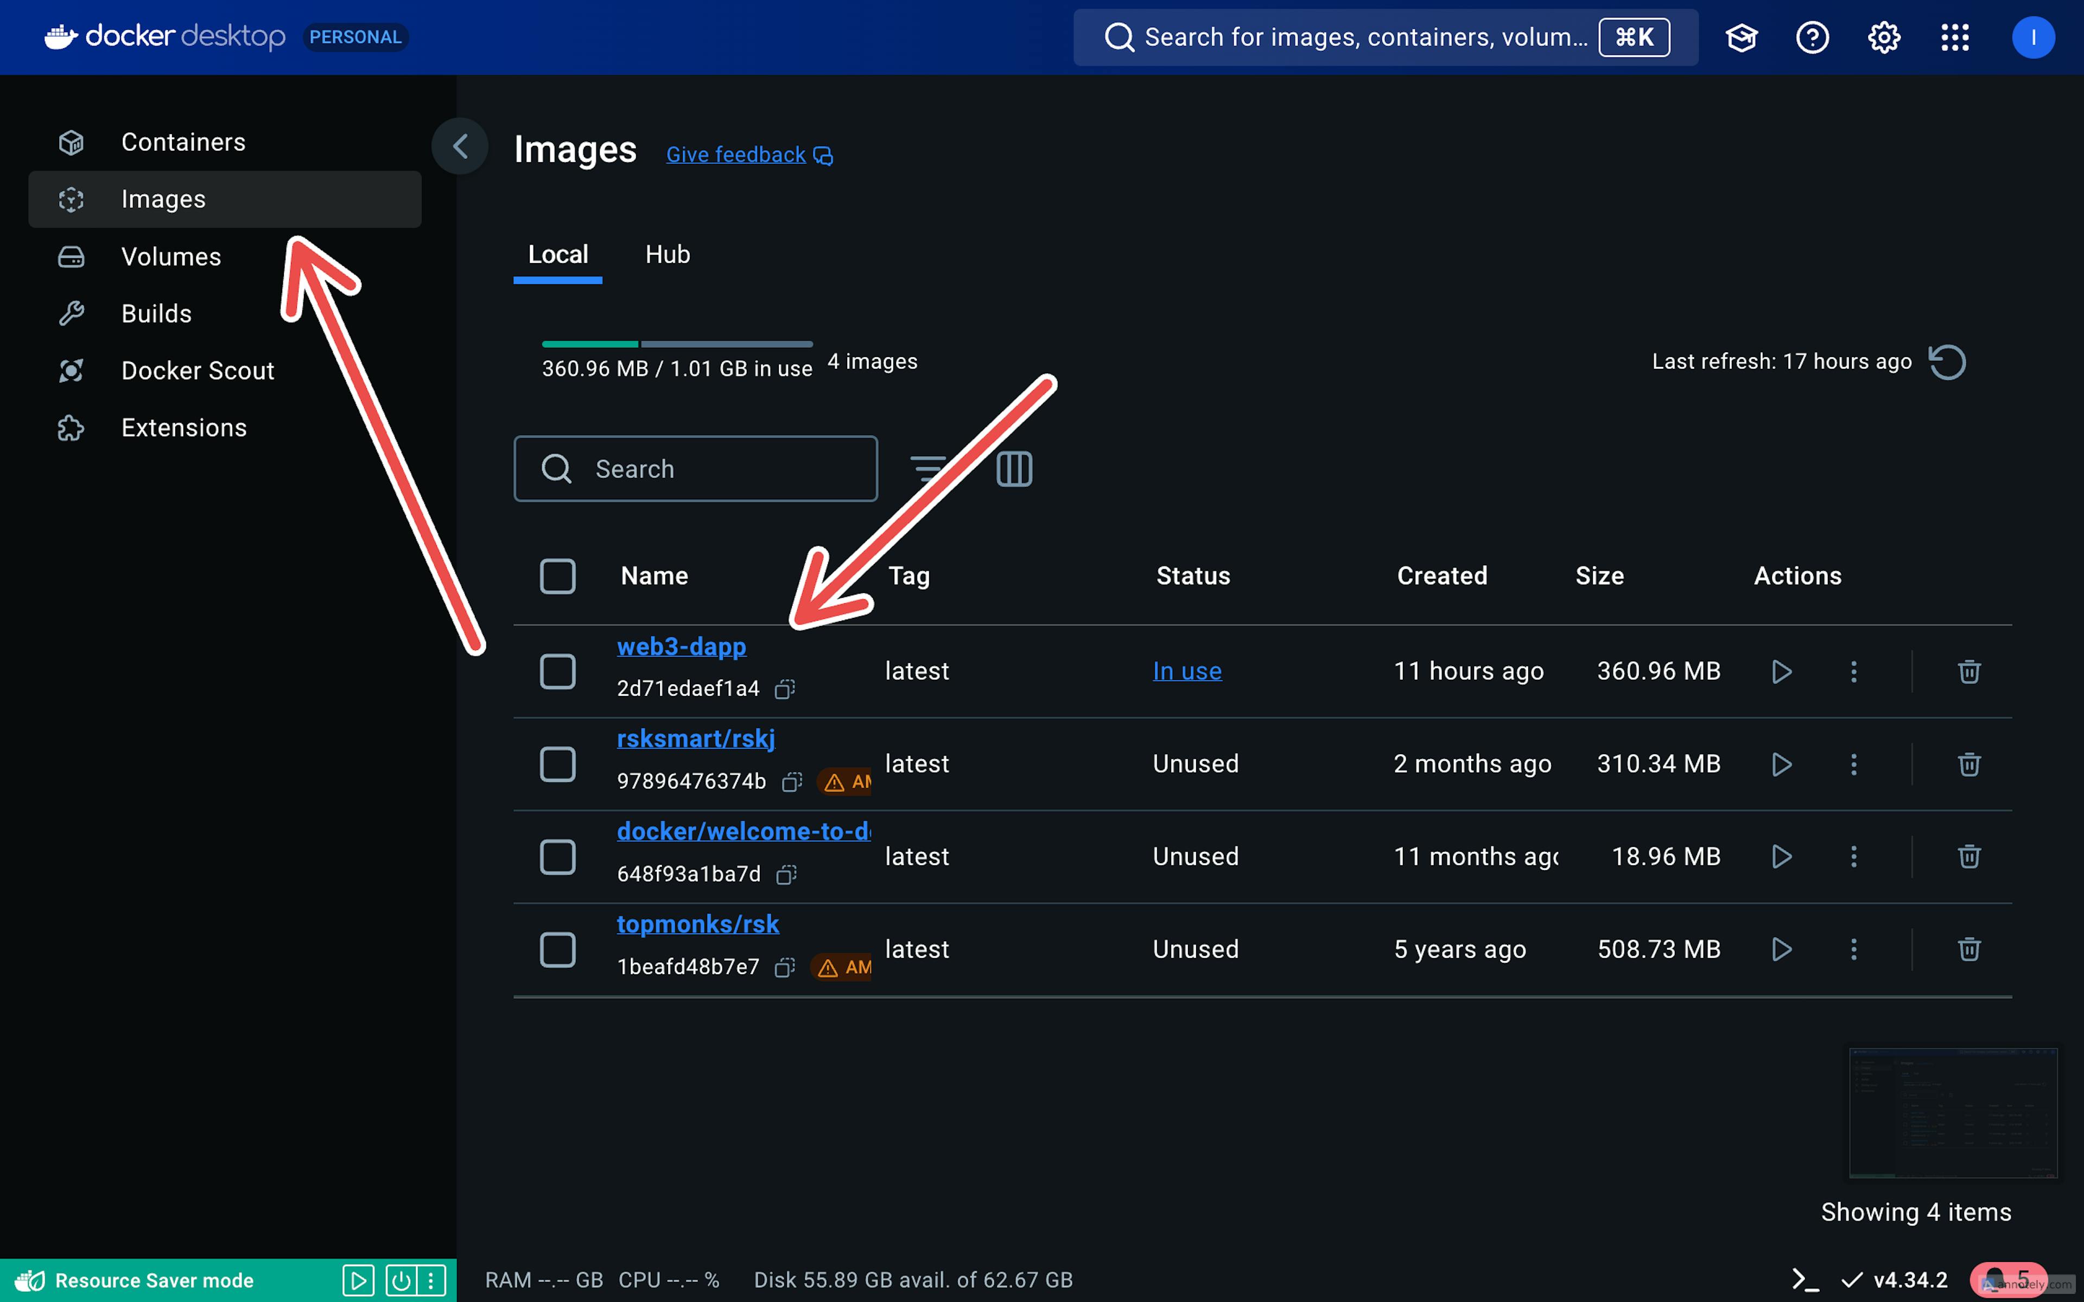The width and height of the screenshot is (2084, 1302).
Task: Open Extensions in the sidebar
Action: click(225, 428)
